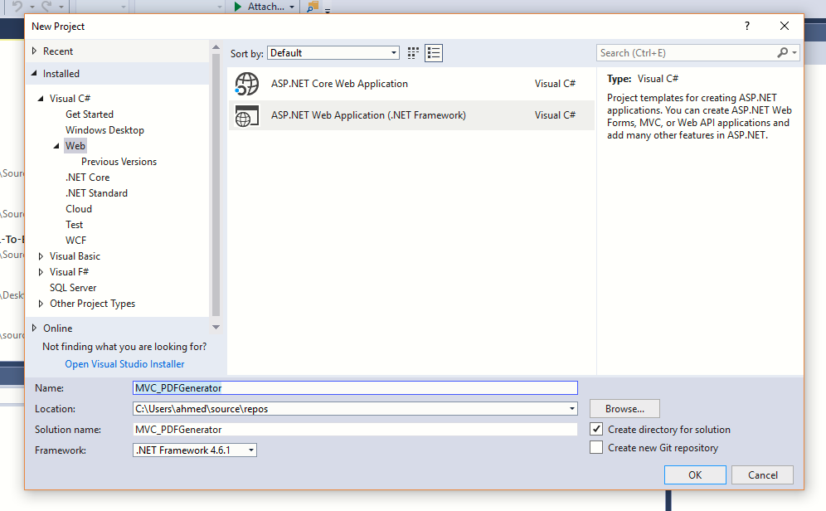826x511 pixels.
Task: Click the Attach play button in toolbar
Action: click(237, 7)
